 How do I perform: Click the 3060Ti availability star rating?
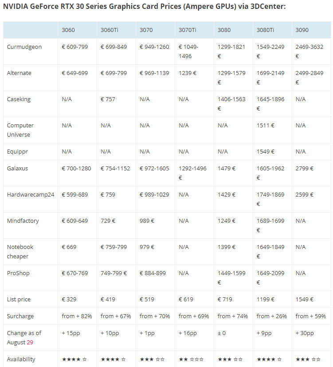pos(113,359)
